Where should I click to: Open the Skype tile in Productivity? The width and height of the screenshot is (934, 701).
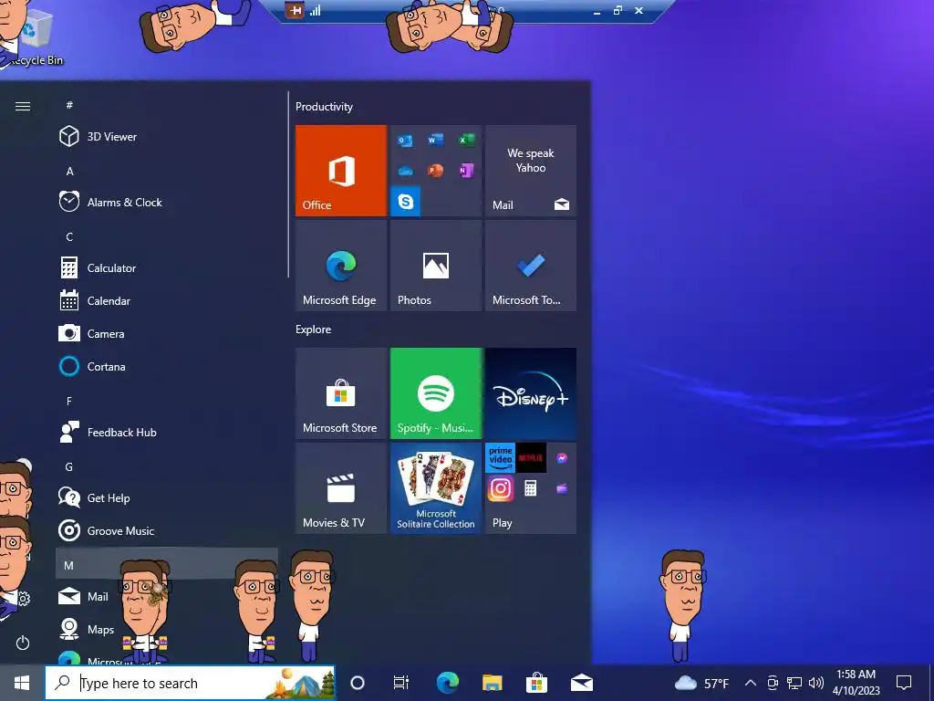coord(406,202)
